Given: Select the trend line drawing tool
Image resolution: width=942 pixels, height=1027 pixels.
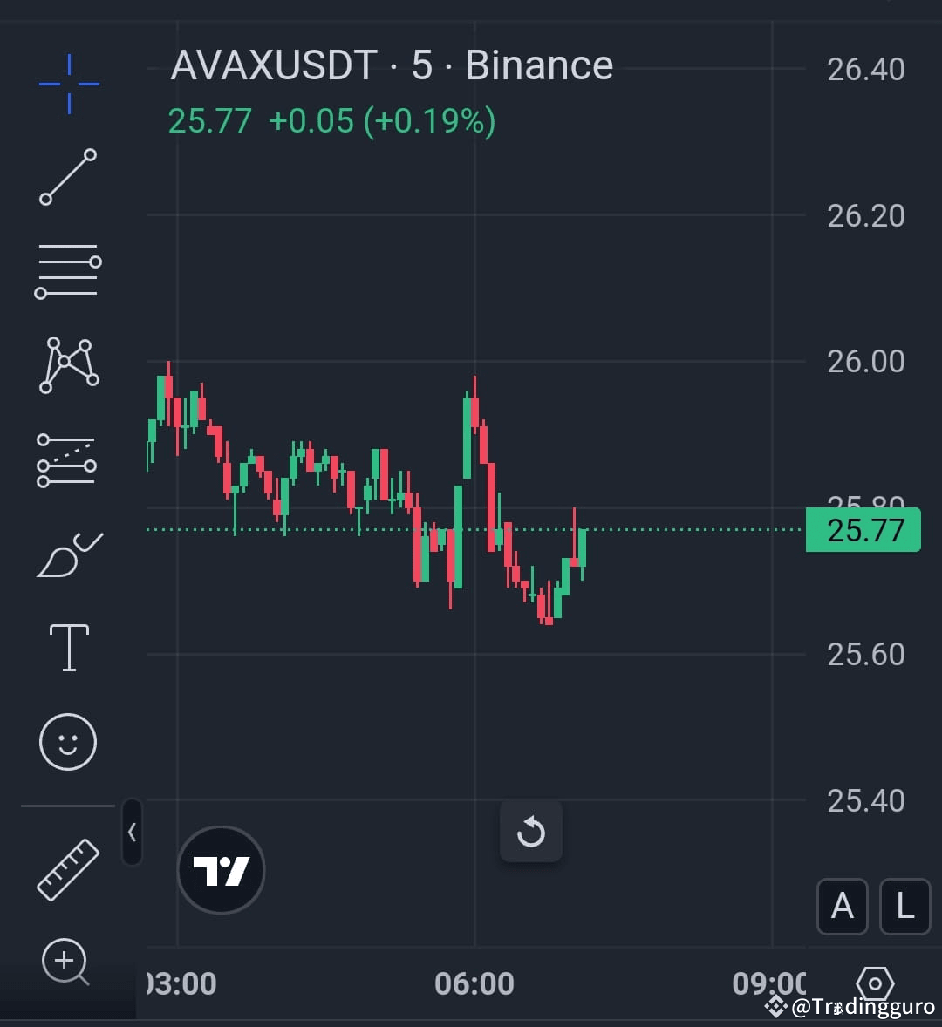Looking at the screenshot, I should point(68,179).
